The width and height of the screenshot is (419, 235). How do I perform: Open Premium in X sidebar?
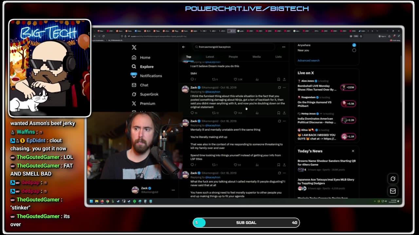click(143, 103)
